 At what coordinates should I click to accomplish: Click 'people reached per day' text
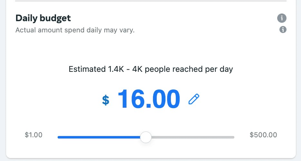click(x=189, y=69)
